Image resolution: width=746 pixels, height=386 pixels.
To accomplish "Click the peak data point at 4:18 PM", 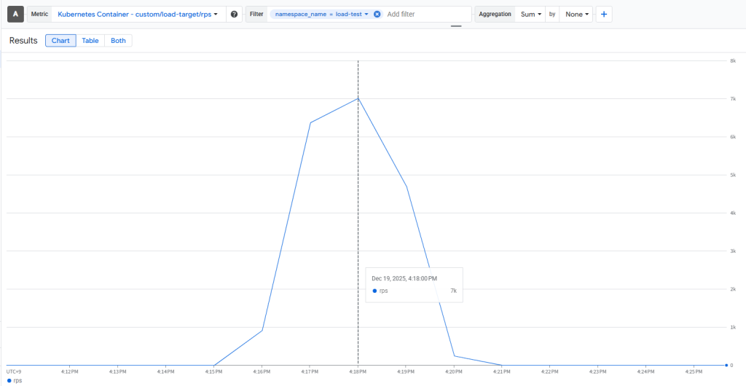I will coord(358,98).
